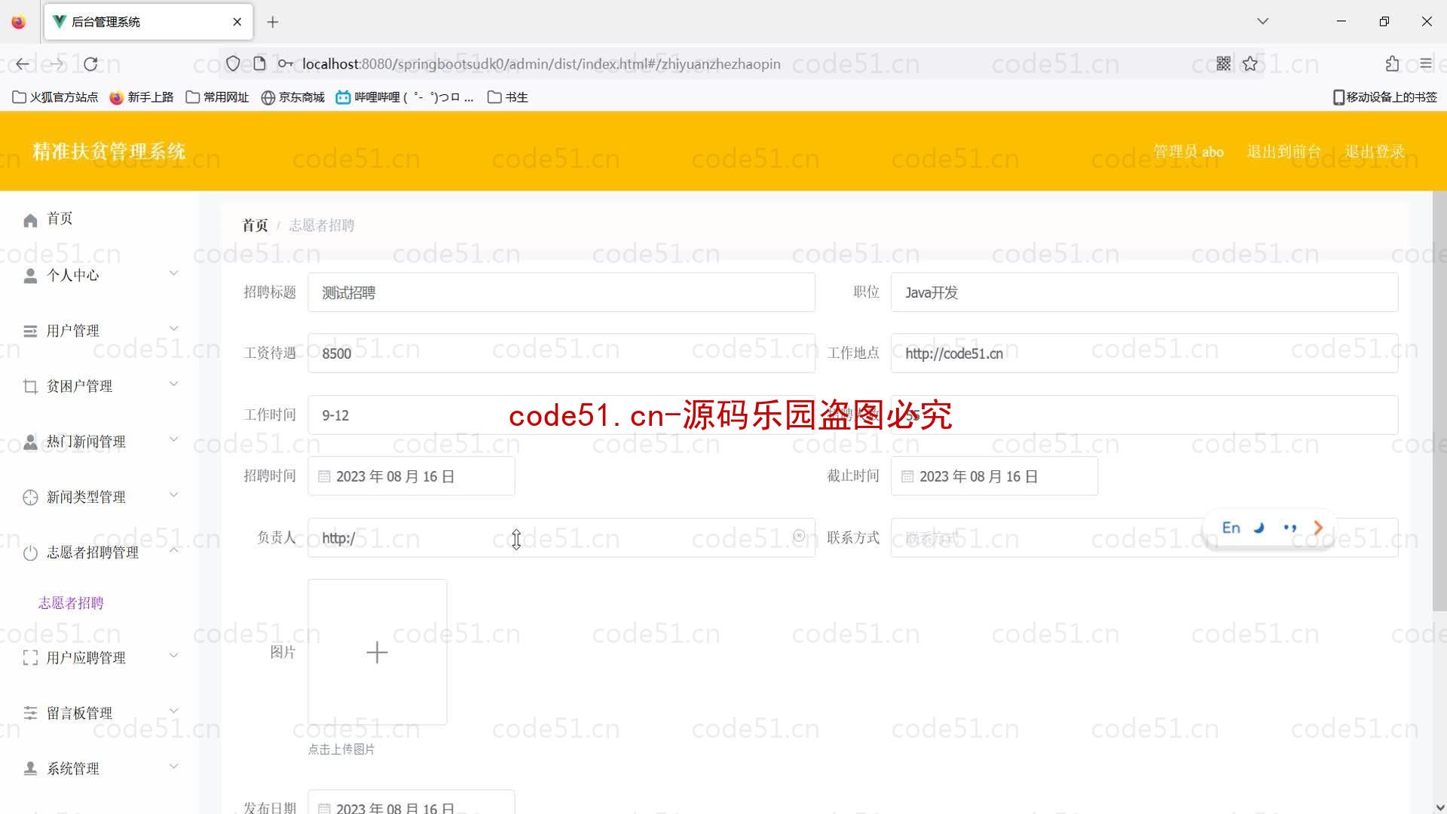This screenshot has height=814, width=1447.
Task: Expand the 热门新闻管理 menu chevron
Action: [x=173, y=439]
